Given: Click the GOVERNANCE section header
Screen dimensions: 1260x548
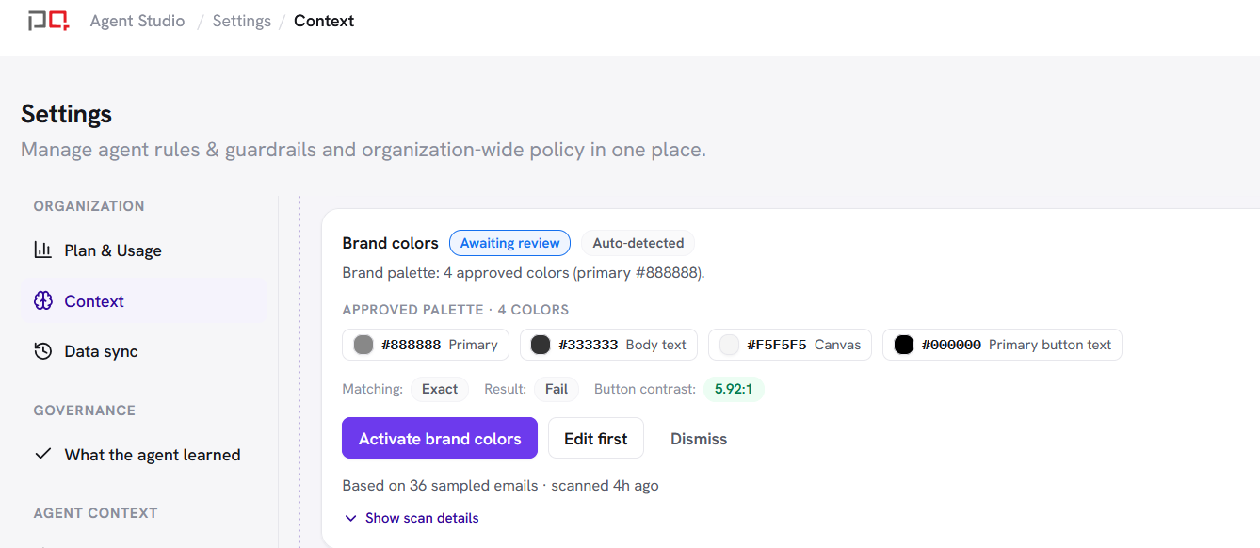Looking at the screenshot, I should [85, 411].
